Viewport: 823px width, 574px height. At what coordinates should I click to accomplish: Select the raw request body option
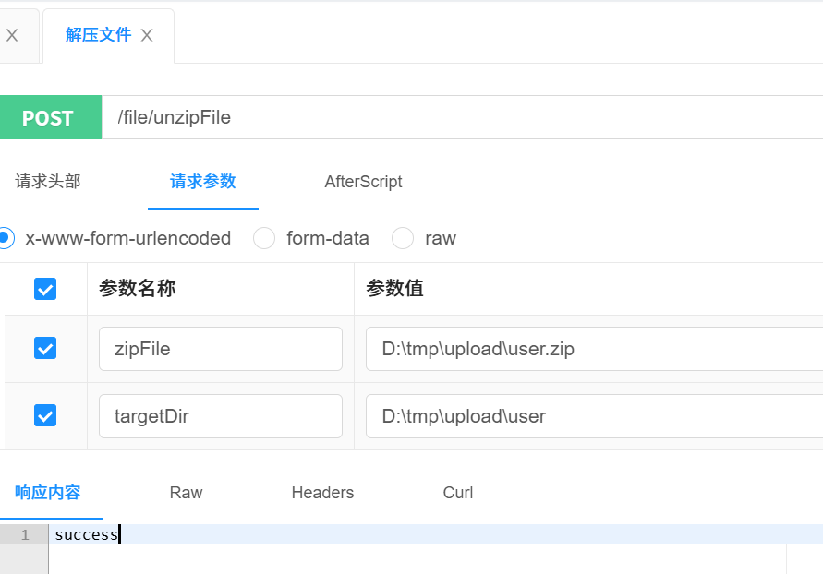(x=403, y=238)
